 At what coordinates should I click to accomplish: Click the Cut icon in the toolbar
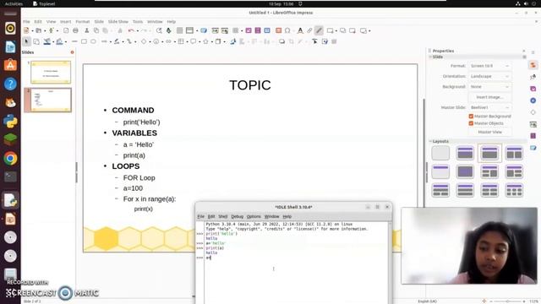click(86, 30)
